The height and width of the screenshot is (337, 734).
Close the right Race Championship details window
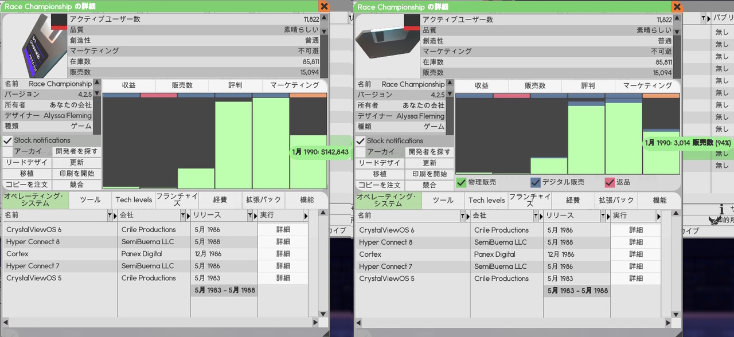[x=677, y=6]
